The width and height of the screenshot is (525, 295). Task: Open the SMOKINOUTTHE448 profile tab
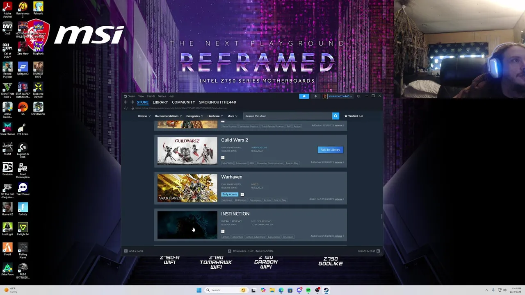click(217, 102)
